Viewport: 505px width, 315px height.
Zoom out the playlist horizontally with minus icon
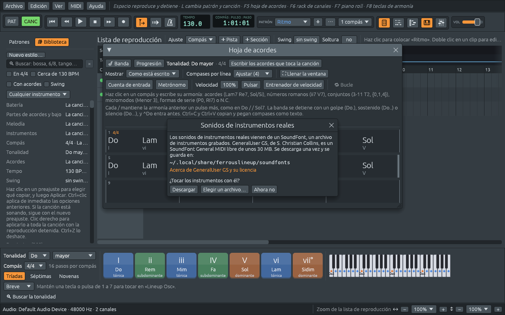tap(405, 309)
